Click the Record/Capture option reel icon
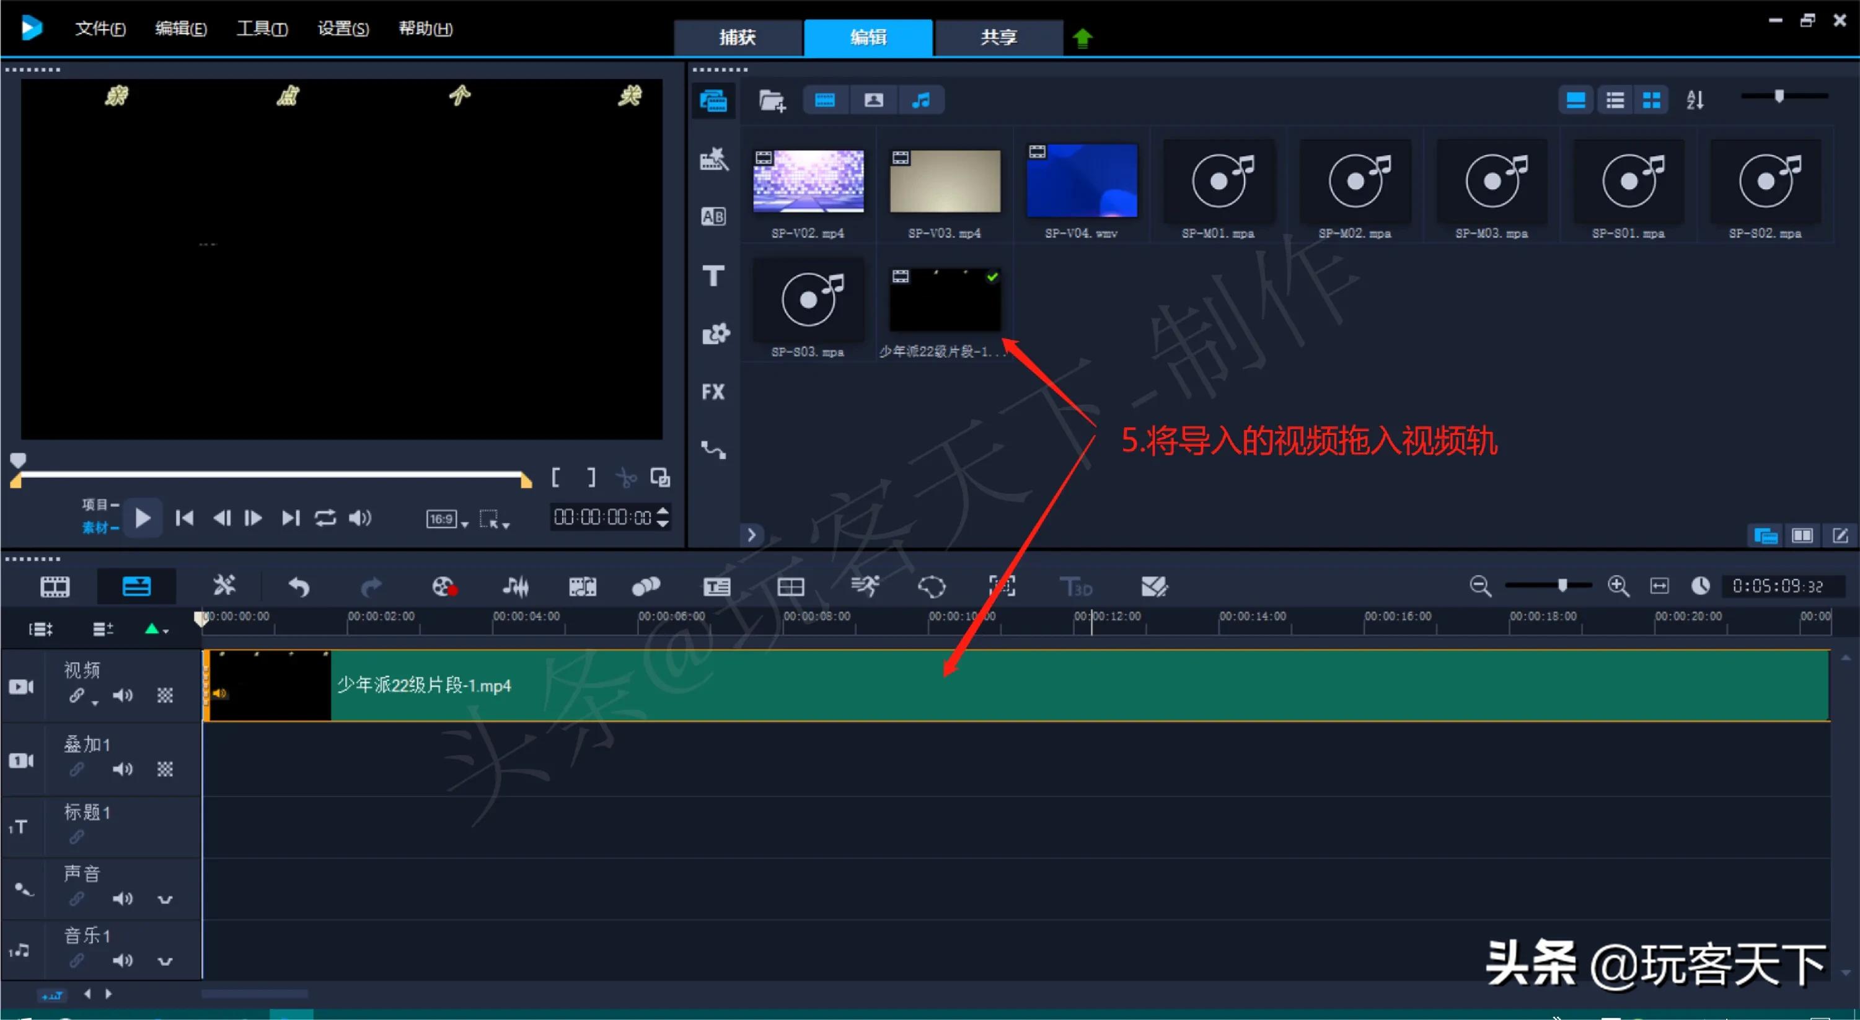 click(x=443, y=587)
